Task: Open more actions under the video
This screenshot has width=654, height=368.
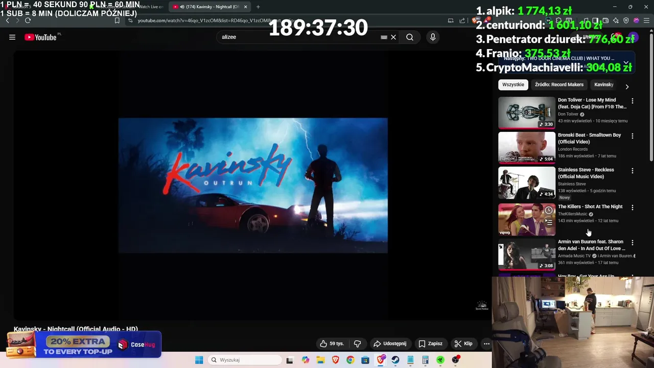Action: [x=486, y=344]
